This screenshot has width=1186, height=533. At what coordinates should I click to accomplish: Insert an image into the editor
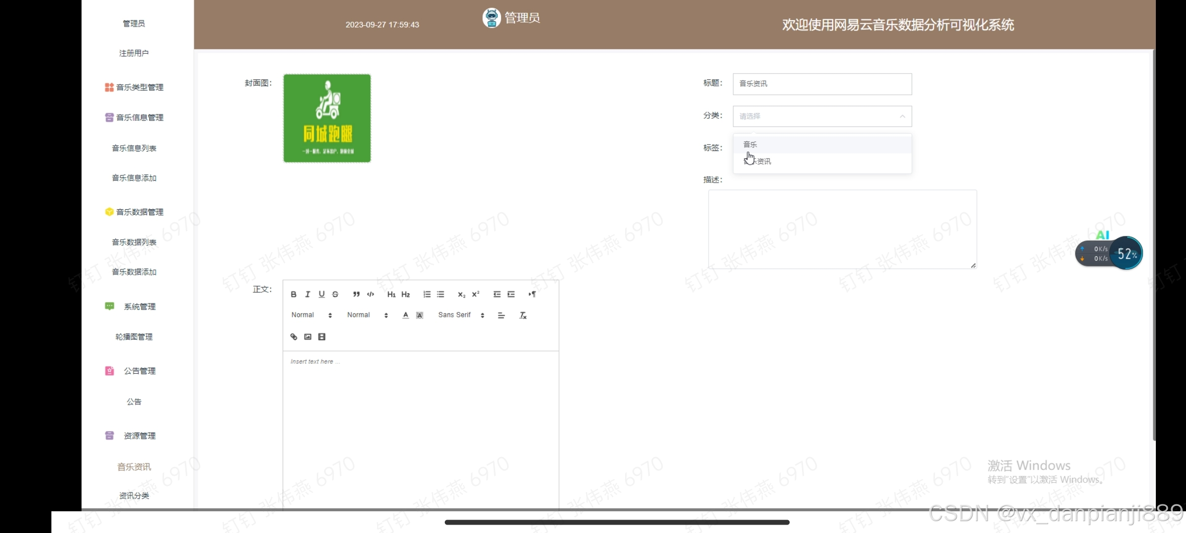tap(308, 337)
